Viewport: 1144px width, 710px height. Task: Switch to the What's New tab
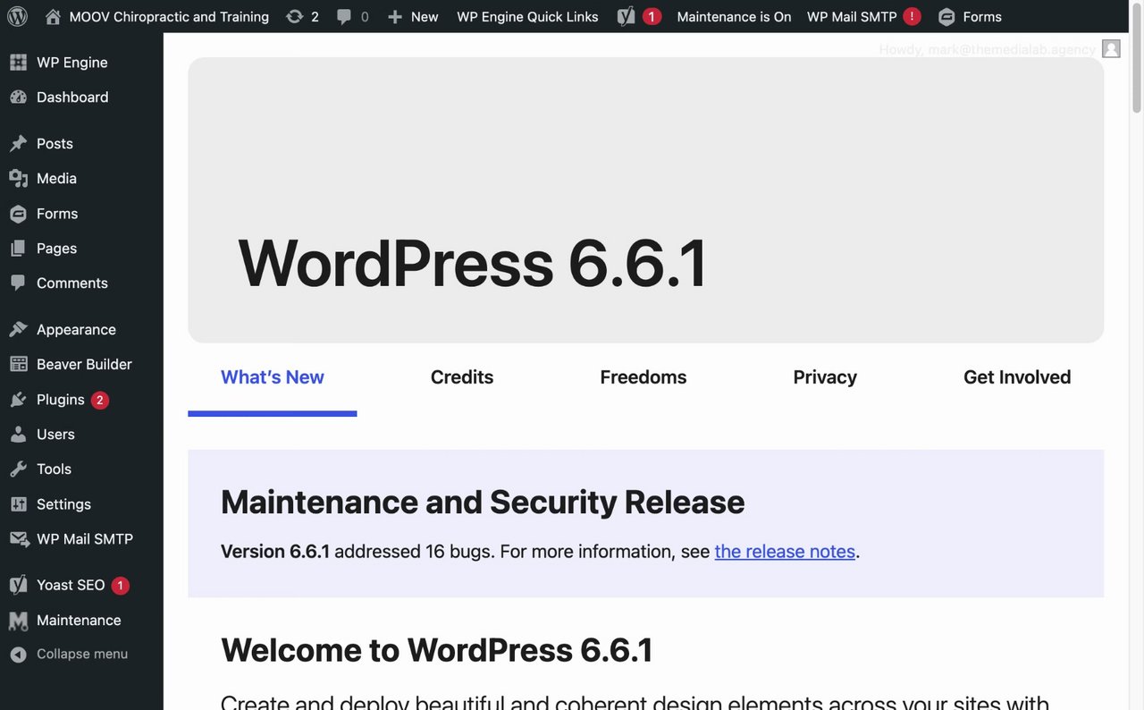[273, 377]
